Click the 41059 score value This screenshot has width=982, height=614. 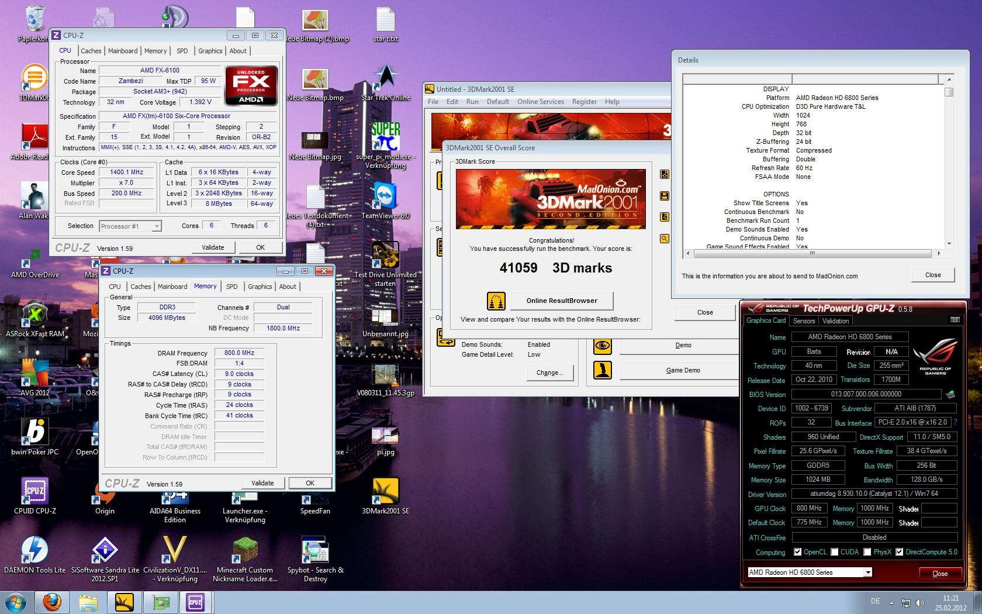(518, 268)
